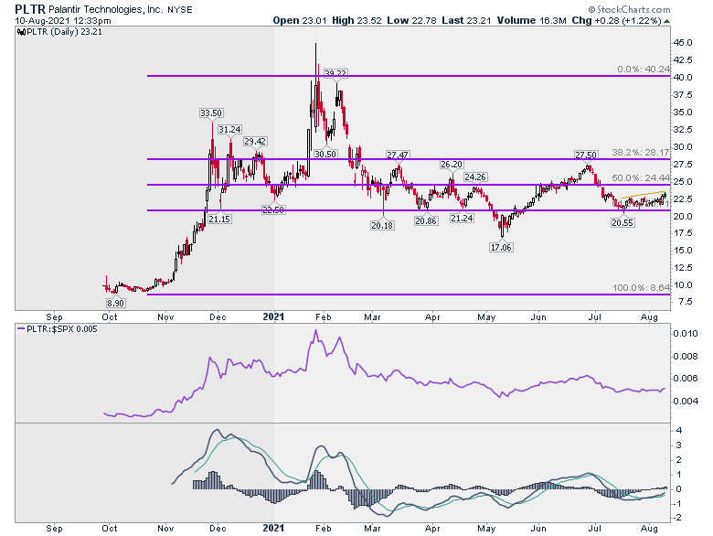The image size is (713, 536).
Task: Click the candlestick legend icon beside PLTR (Daily)
Action: (x=21, y=32)
